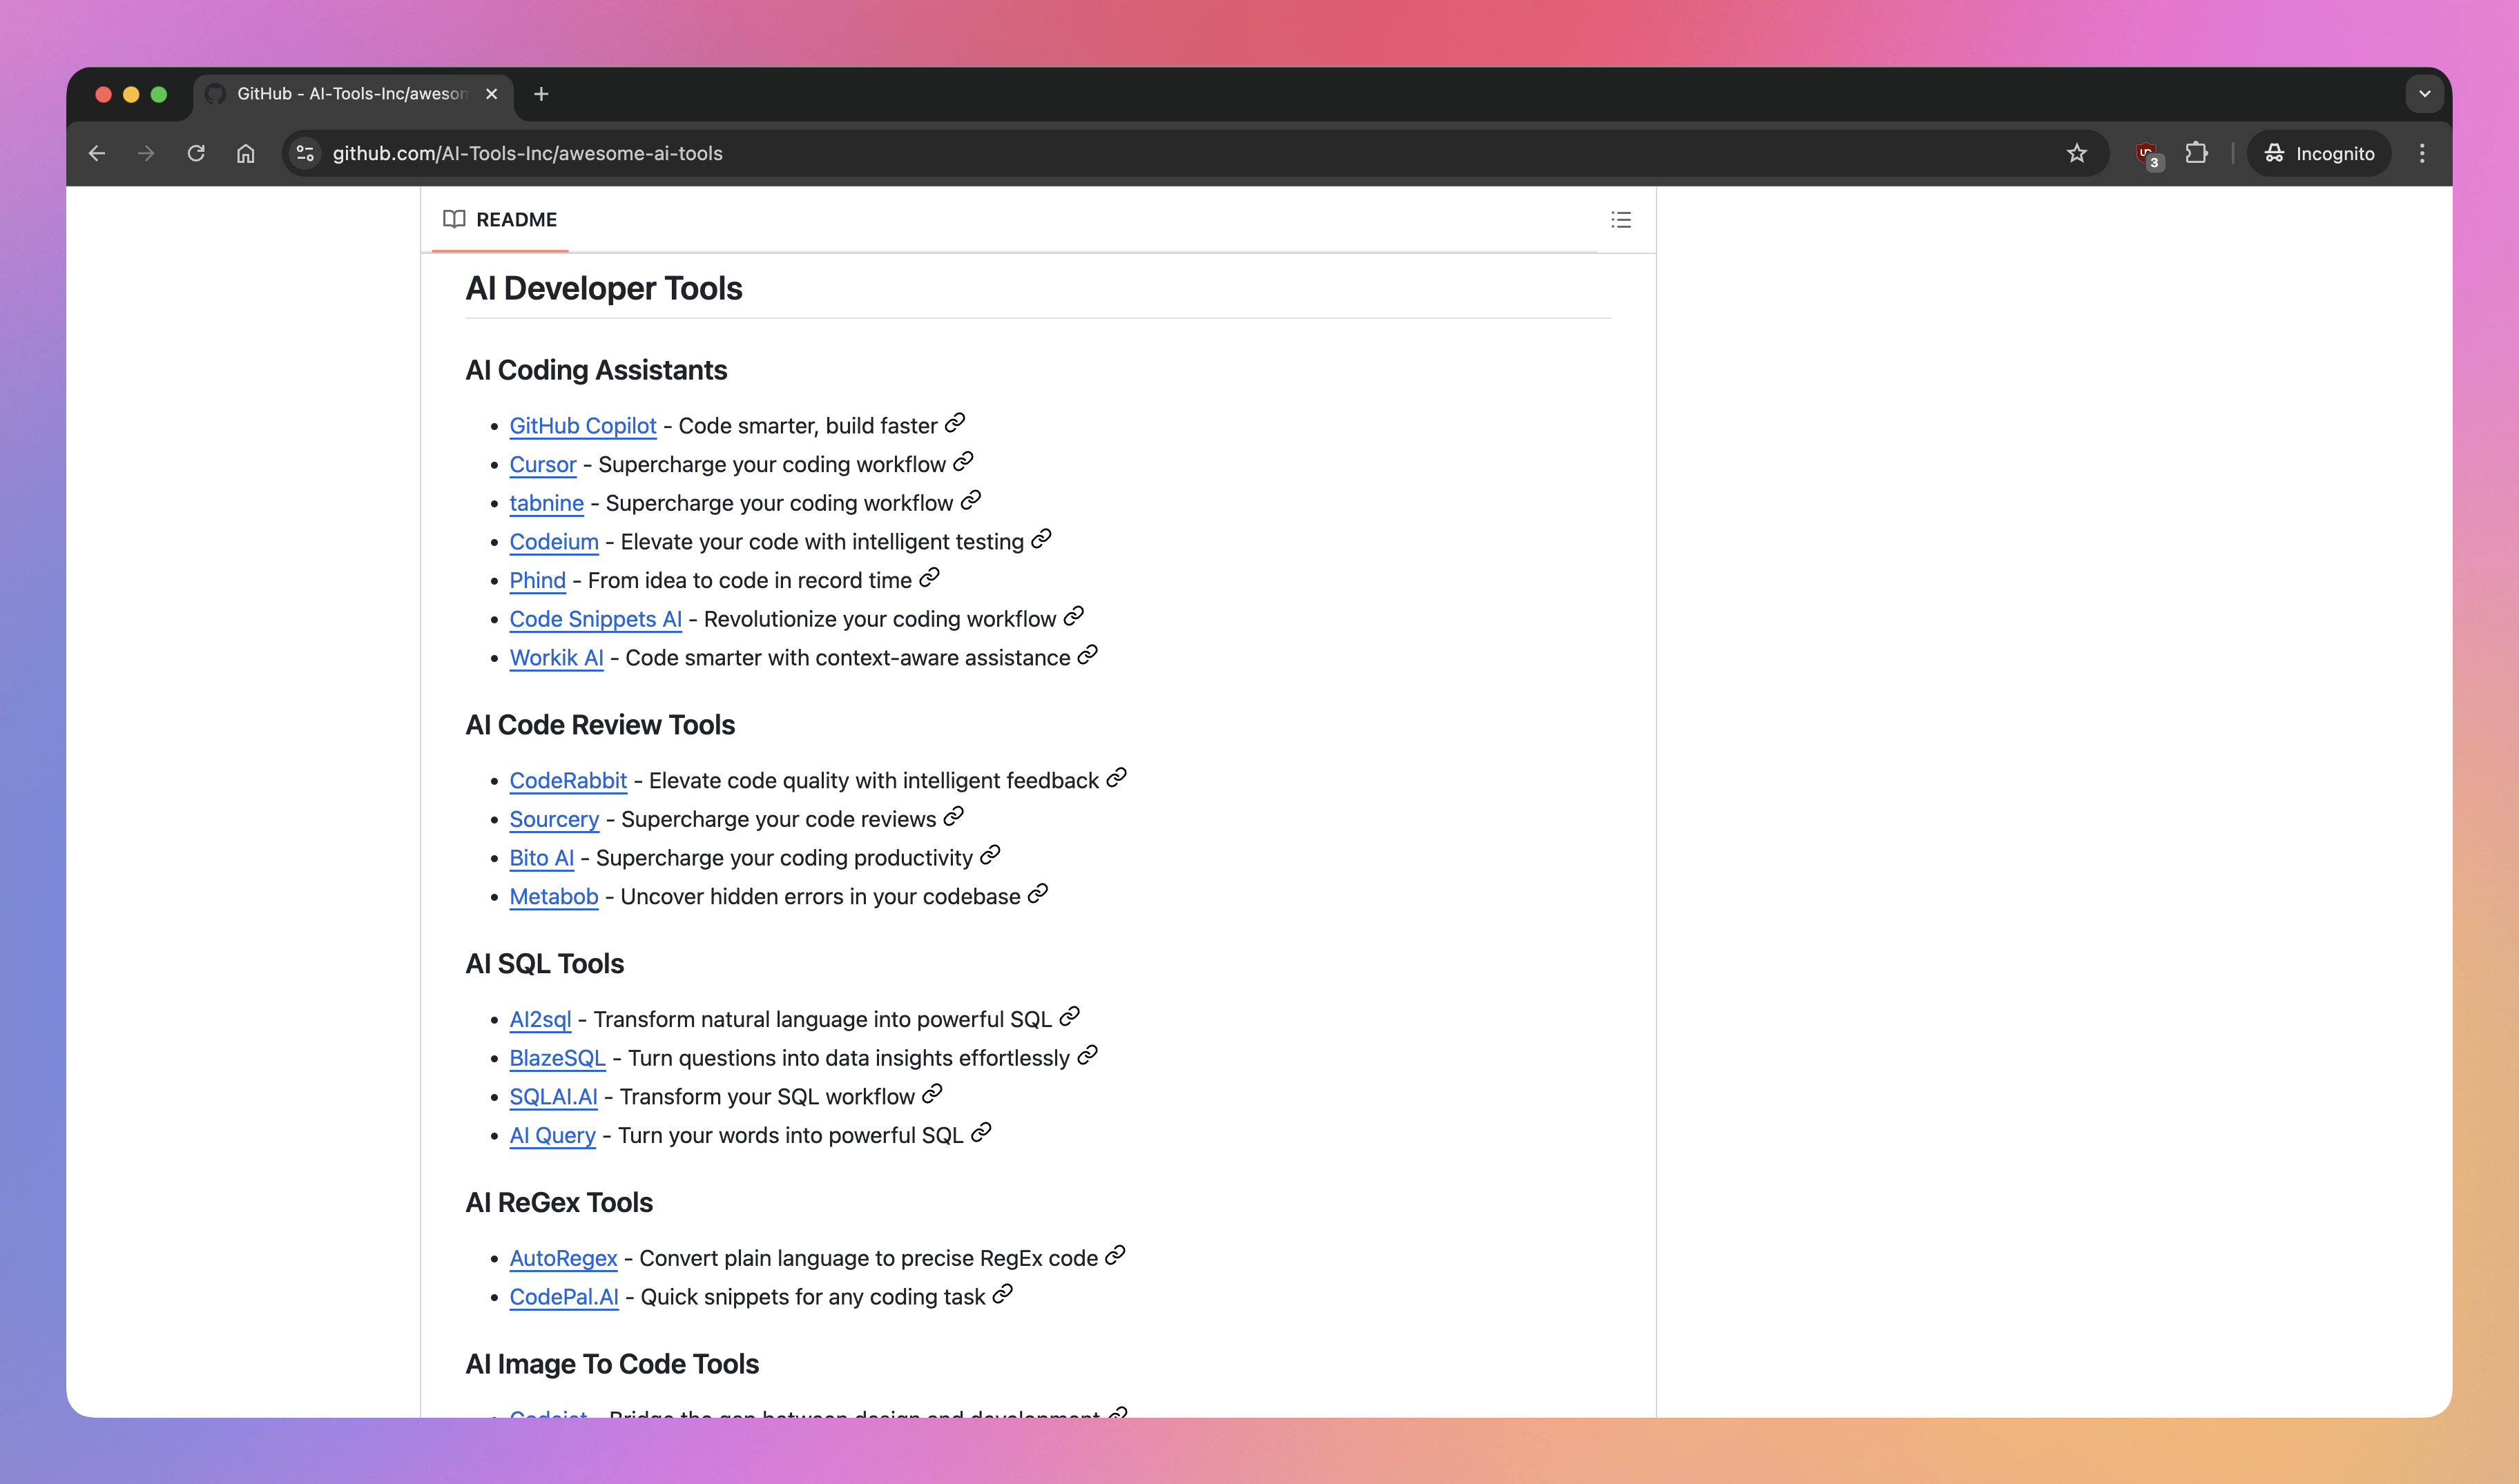Viewport: 2519px width, 1484px height.
Task: Reload the page
Action: [196, 153]
